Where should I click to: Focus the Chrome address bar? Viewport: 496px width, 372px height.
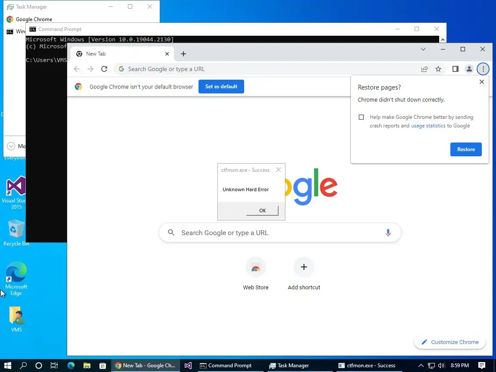(266, 69)
